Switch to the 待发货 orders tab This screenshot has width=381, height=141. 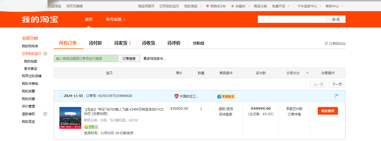[123, 43]
